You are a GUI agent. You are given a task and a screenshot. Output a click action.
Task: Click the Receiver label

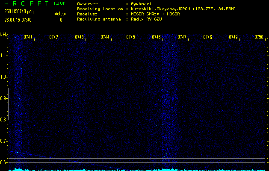click(x=87, y=14)
